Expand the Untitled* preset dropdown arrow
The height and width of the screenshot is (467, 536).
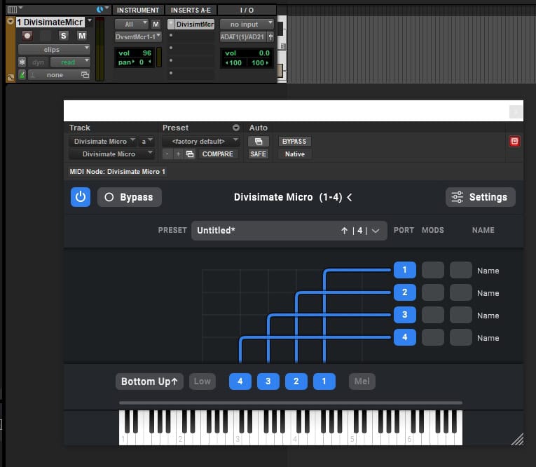pyautogui.click(x=376, y=231)
